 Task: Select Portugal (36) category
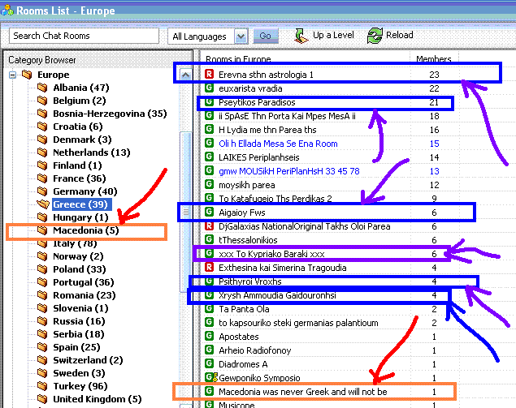click(84, 282)
